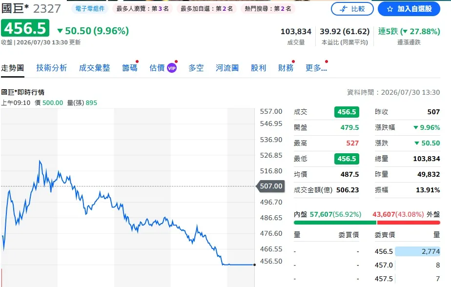
Task: Click the 電子零組件 category tag
Action: [x=90, y=9]
